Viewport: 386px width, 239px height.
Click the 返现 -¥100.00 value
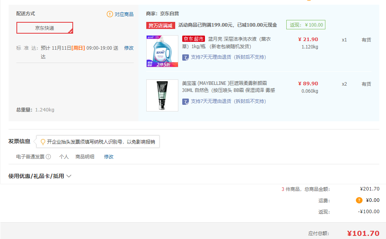368,212
